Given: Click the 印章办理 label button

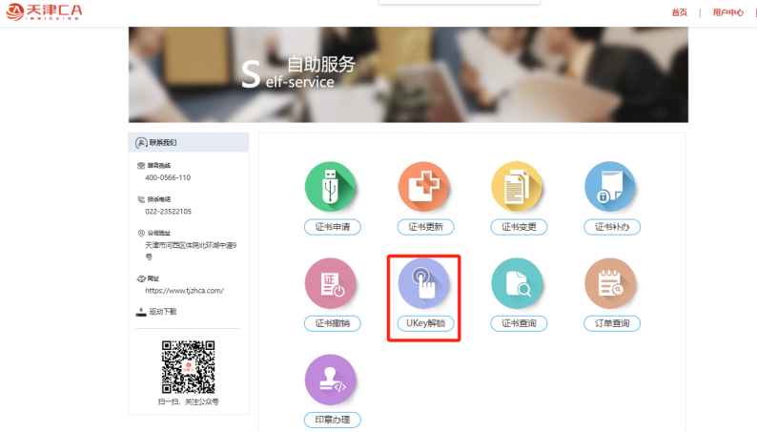Looking at the screenshot, I should [332, 420].
